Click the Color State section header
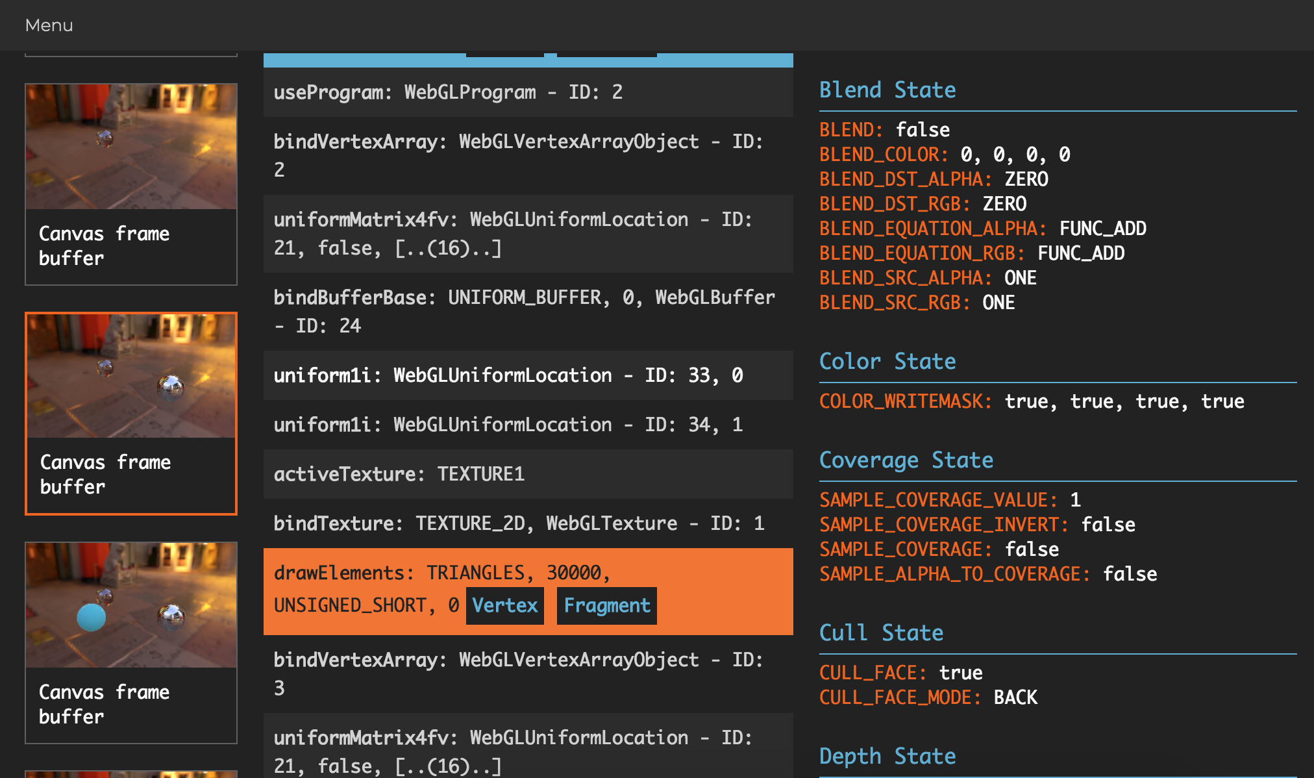This screenshot has width=1314, height=778. [887, 362]
